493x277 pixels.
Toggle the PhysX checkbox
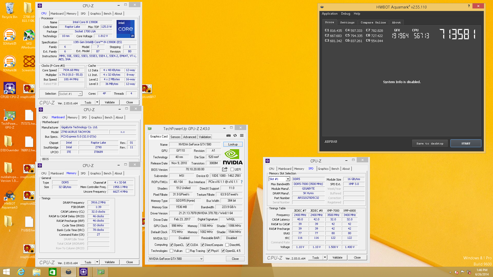(208, 251)
